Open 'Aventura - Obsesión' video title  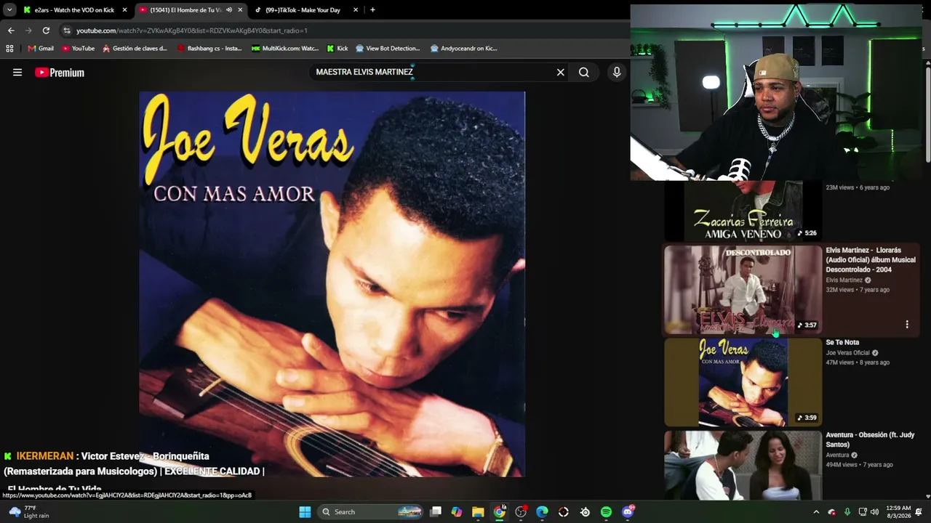870,439
